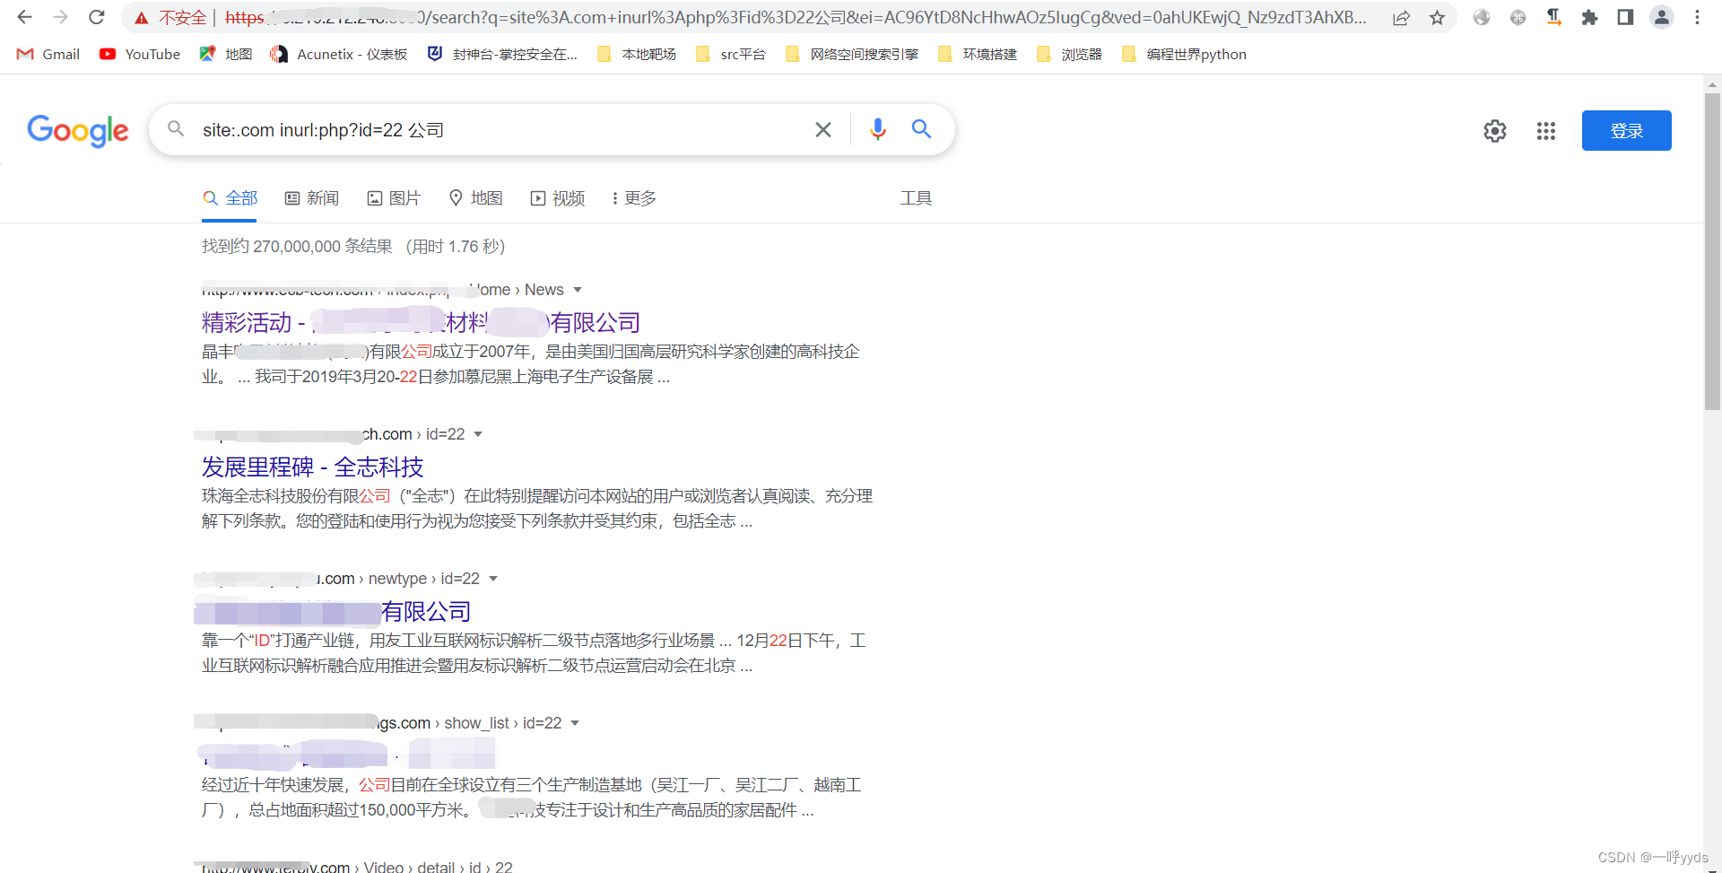
Task: Start voice search with the microphone
Action: click(878, 130)
